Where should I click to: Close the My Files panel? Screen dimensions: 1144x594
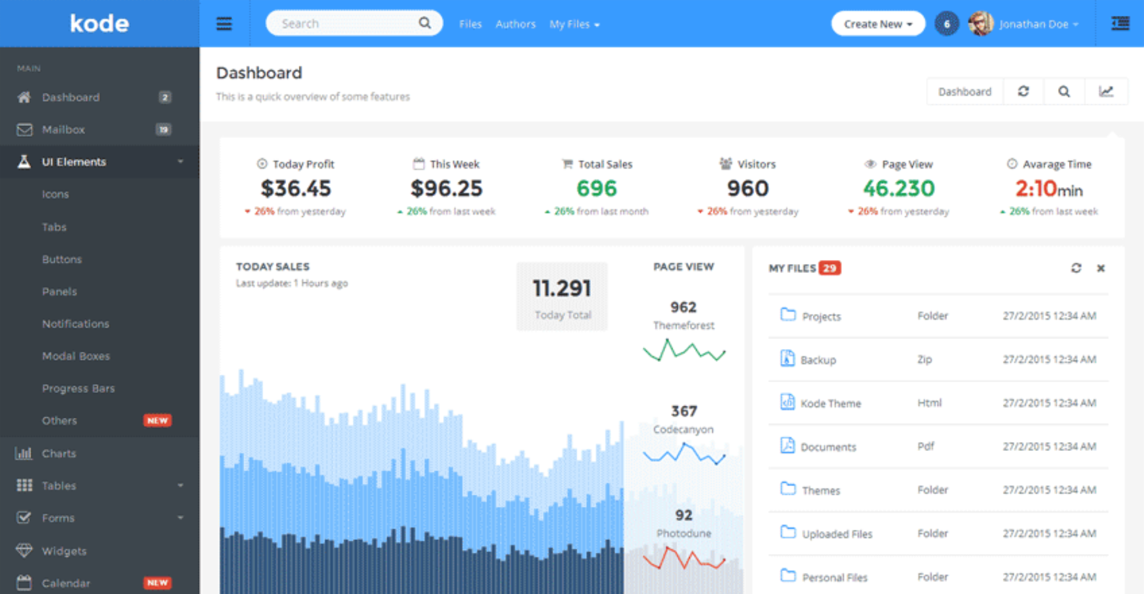coord(1101,268)
